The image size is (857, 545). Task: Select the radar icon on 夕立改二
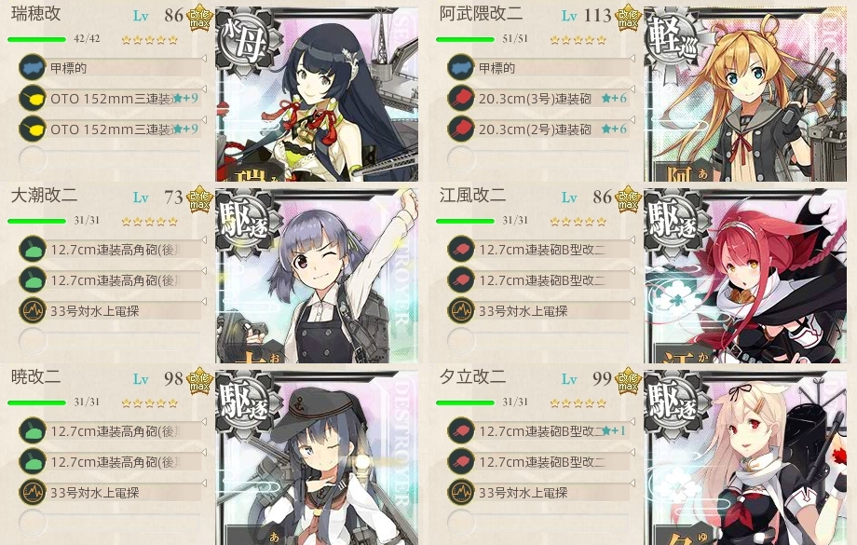[x=461, y=492]
